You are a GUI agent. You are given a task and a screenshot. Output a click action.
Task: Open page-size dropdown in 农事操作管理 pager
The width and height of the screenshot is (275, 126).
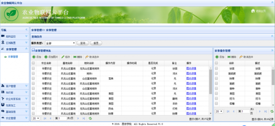pos(219,111)
